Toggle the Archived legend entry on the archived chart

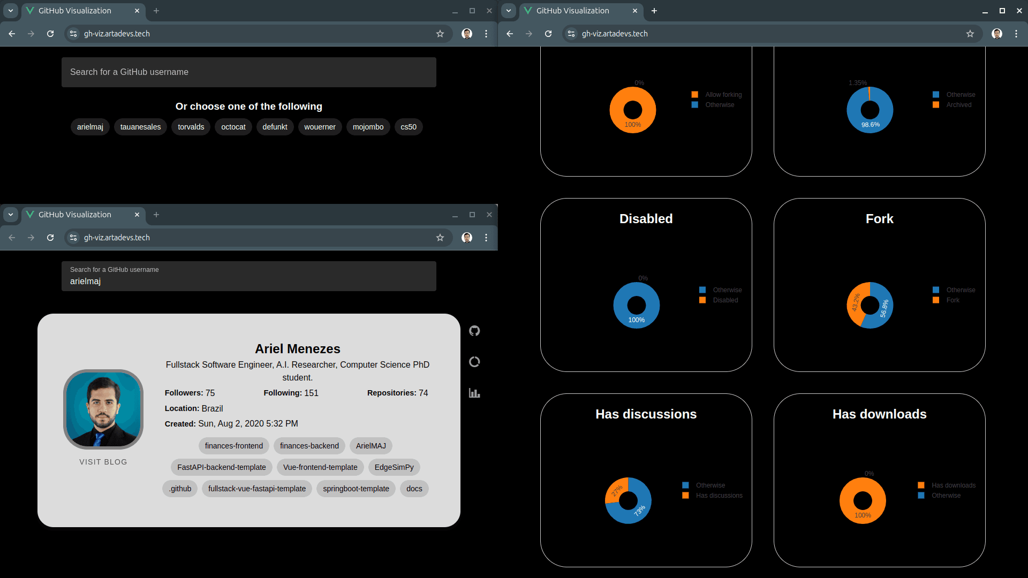coord(958,105)
